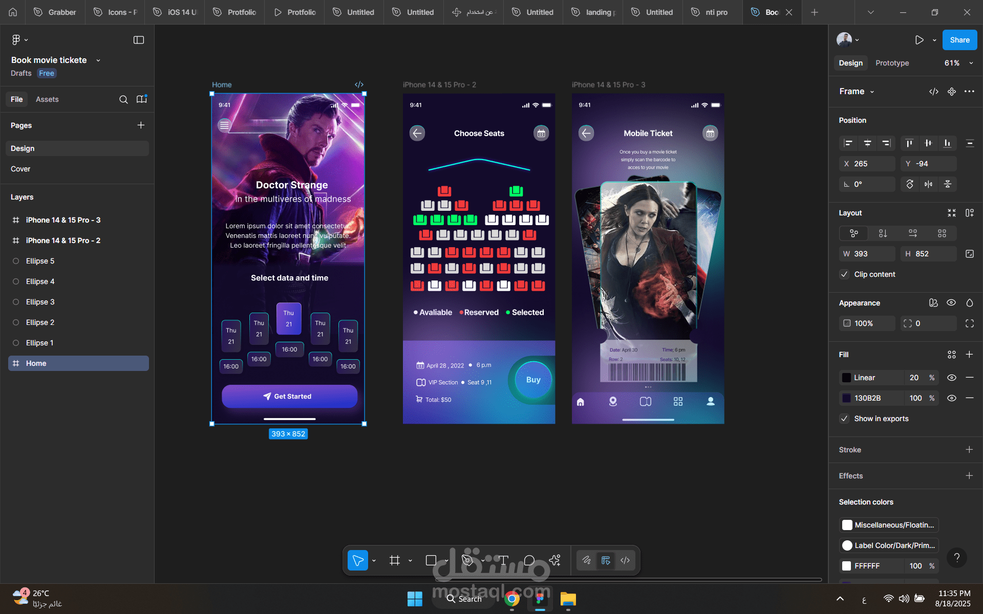Uncheck Show in exports

pos(845,419)
